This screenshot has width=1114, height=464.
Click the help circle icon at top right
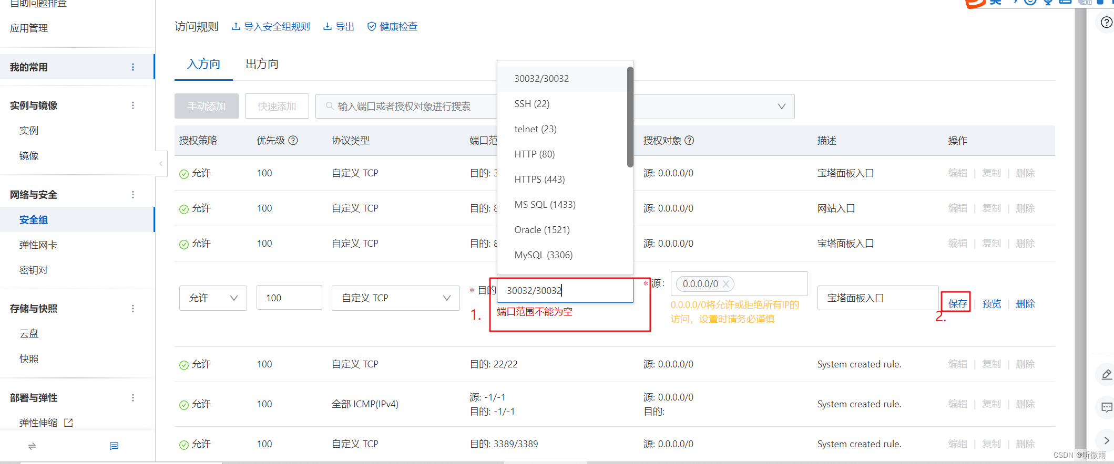1106,23
